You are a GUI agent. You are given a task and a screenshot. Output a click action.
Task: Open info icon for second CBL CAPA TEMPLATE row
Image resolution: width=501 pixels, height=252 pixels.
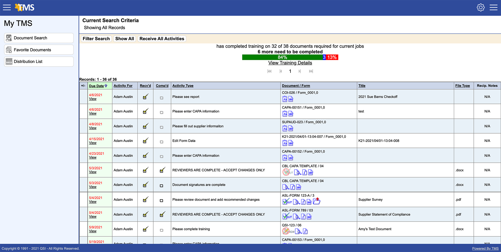tap(293, 187)
